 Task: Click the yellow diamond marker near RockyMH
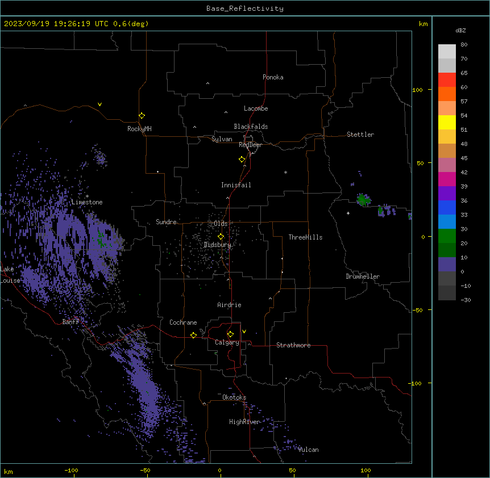(x=142, y=116)
